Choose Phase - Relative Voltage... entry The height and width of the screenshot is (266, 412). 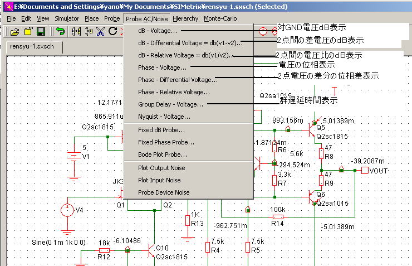point(189,92)
